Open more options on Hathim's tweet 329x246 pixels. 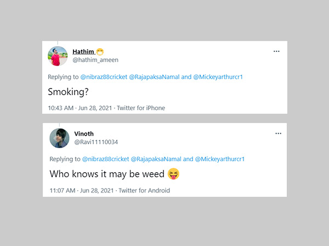[x=276, y=51]
